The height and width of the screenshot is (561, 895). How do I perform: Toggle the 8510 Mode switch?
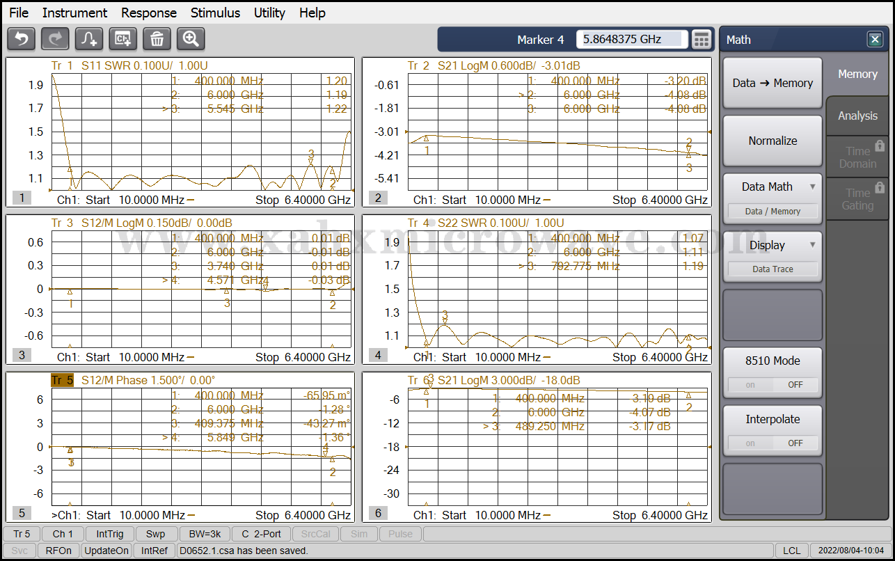point(773,384)
